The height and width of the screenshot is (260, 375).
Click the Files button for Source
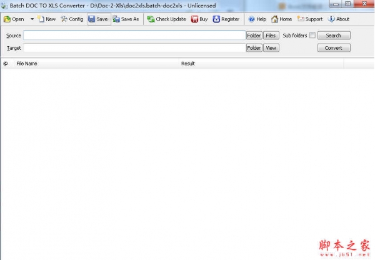click(271, 36)
